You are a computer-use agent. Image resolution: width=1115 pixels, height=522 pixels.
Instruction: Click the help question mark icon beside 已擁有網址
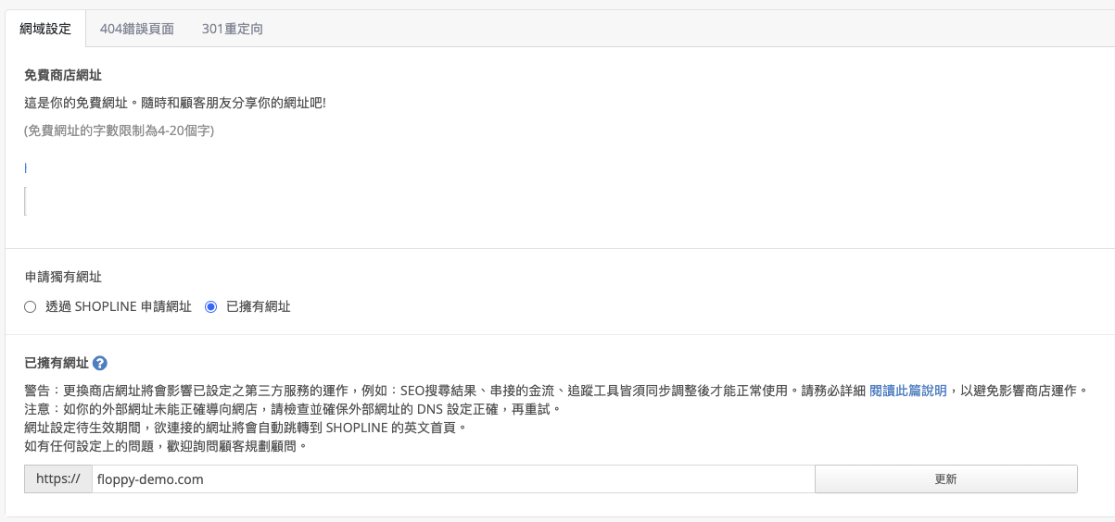coord(100,364)
